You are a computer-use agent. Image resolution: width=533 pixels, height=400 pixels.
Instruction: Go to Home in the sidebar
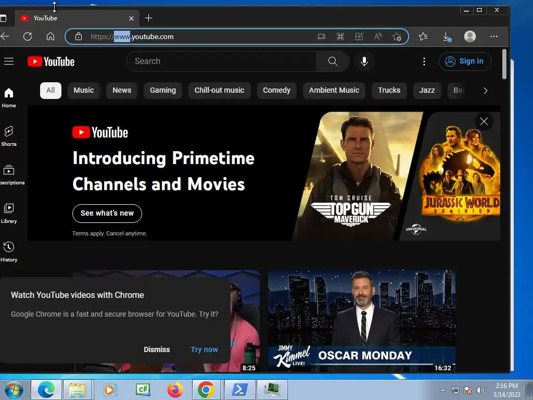click(9, 98)
